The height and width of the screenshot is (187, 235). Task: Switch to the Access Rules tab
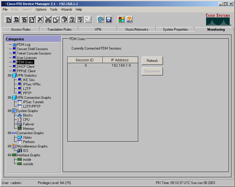[x=21, y=29]
